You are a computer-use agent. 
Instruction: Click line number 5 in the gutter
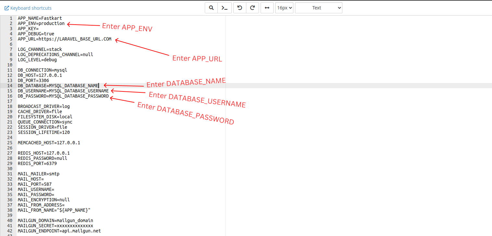click(x=11, y=39)
